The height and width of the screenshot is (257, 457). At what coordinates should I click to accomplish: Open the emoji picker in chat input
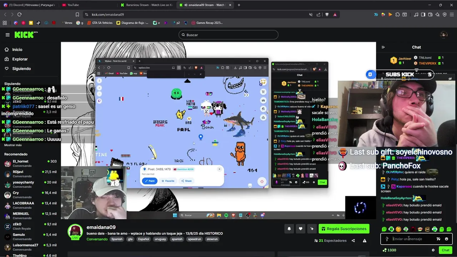(446, 239)
